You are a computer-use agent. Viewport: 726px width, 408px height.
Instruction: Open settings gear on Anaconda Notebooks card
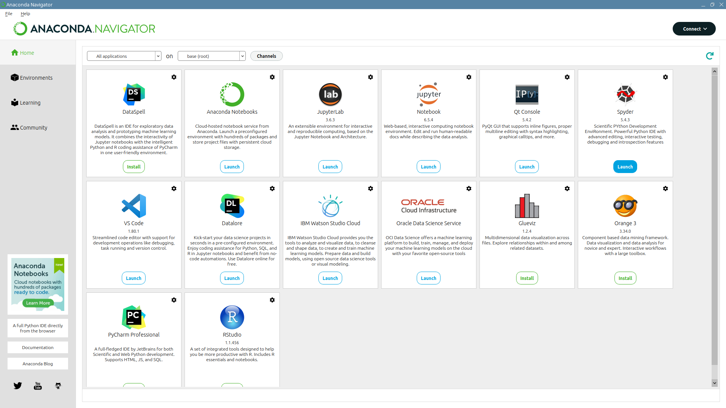point(272,77)
